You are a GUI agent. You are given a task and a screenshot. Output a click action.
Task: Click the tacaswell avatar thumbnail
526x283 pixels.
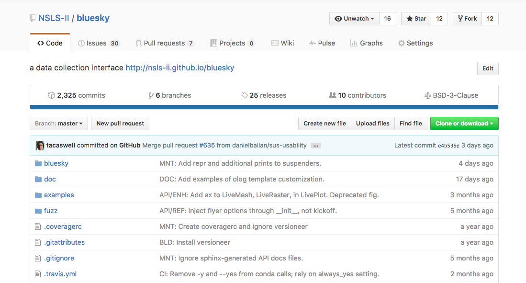[x=40, y=145]
